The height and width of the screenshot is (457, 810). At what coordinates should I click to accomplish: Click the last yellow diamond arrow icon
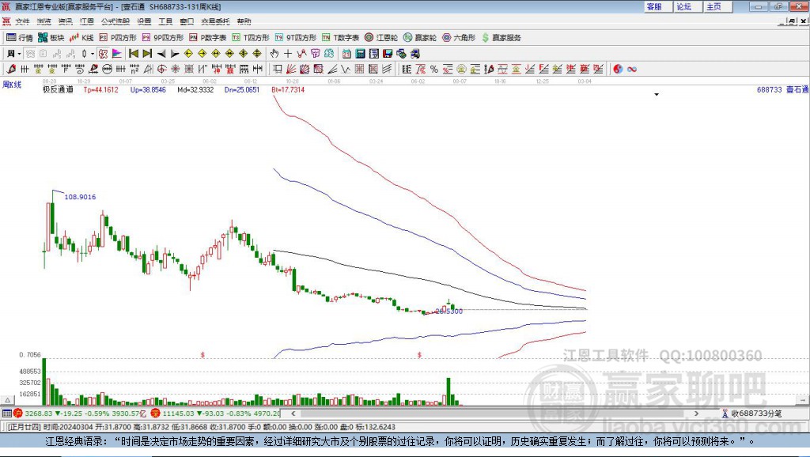pos(257,53)
